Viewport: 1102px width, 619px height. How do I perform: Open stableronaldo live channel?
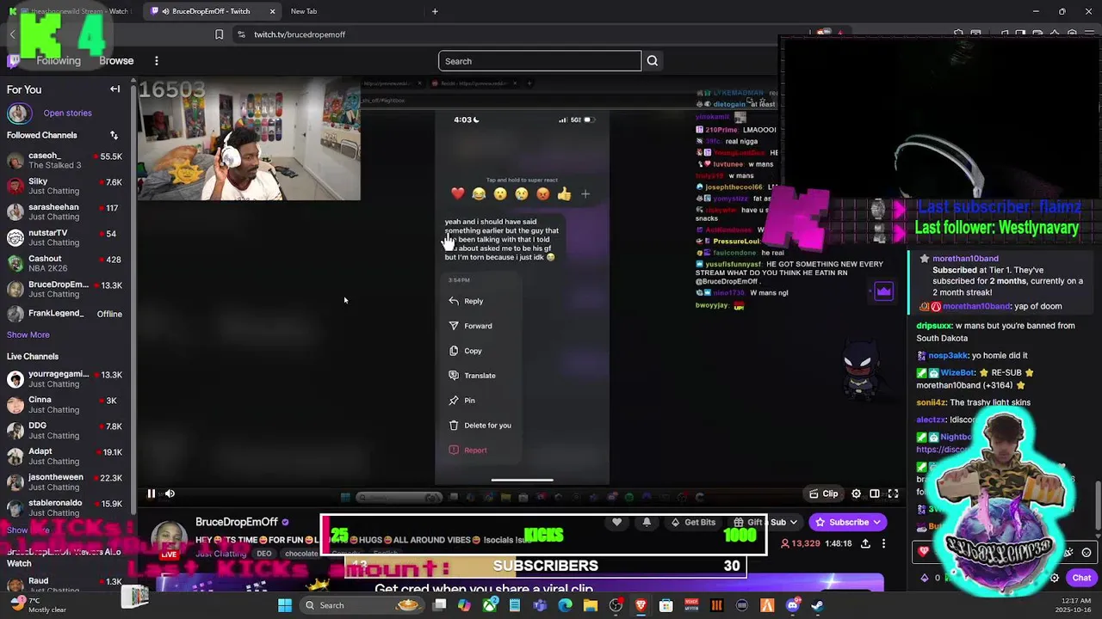65,508
